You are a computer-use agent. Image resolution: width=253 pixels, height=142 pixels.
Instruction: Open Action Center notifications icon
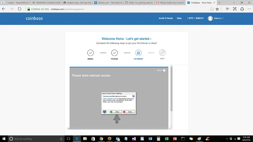[239, 139]
